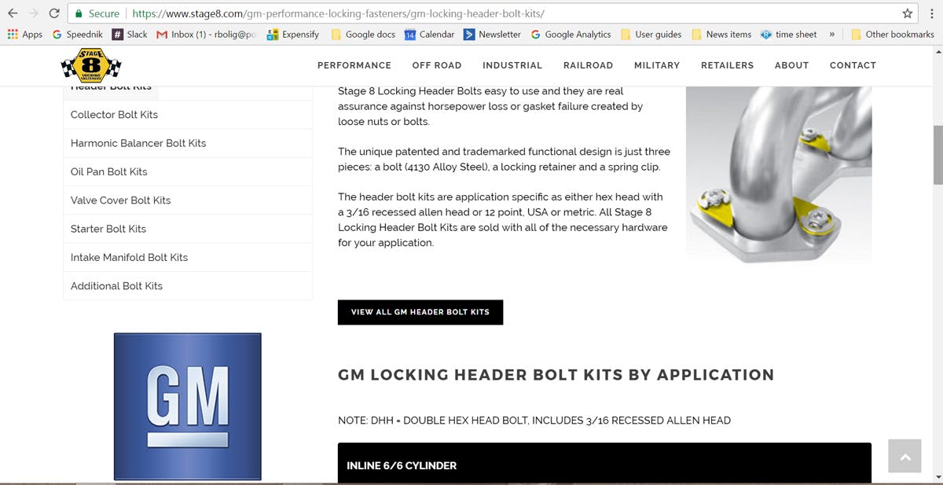
Task: Open the Chrome three-dot menu
Action: (x=930, y=13)
